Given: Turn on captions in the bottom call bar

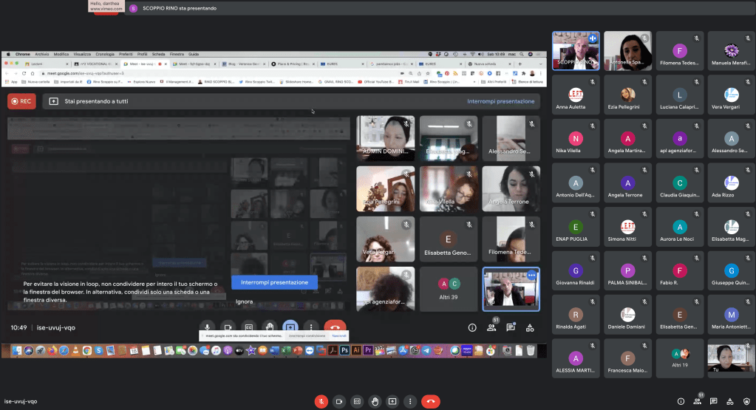Looking at the screenshot, I should pos(357,401).
